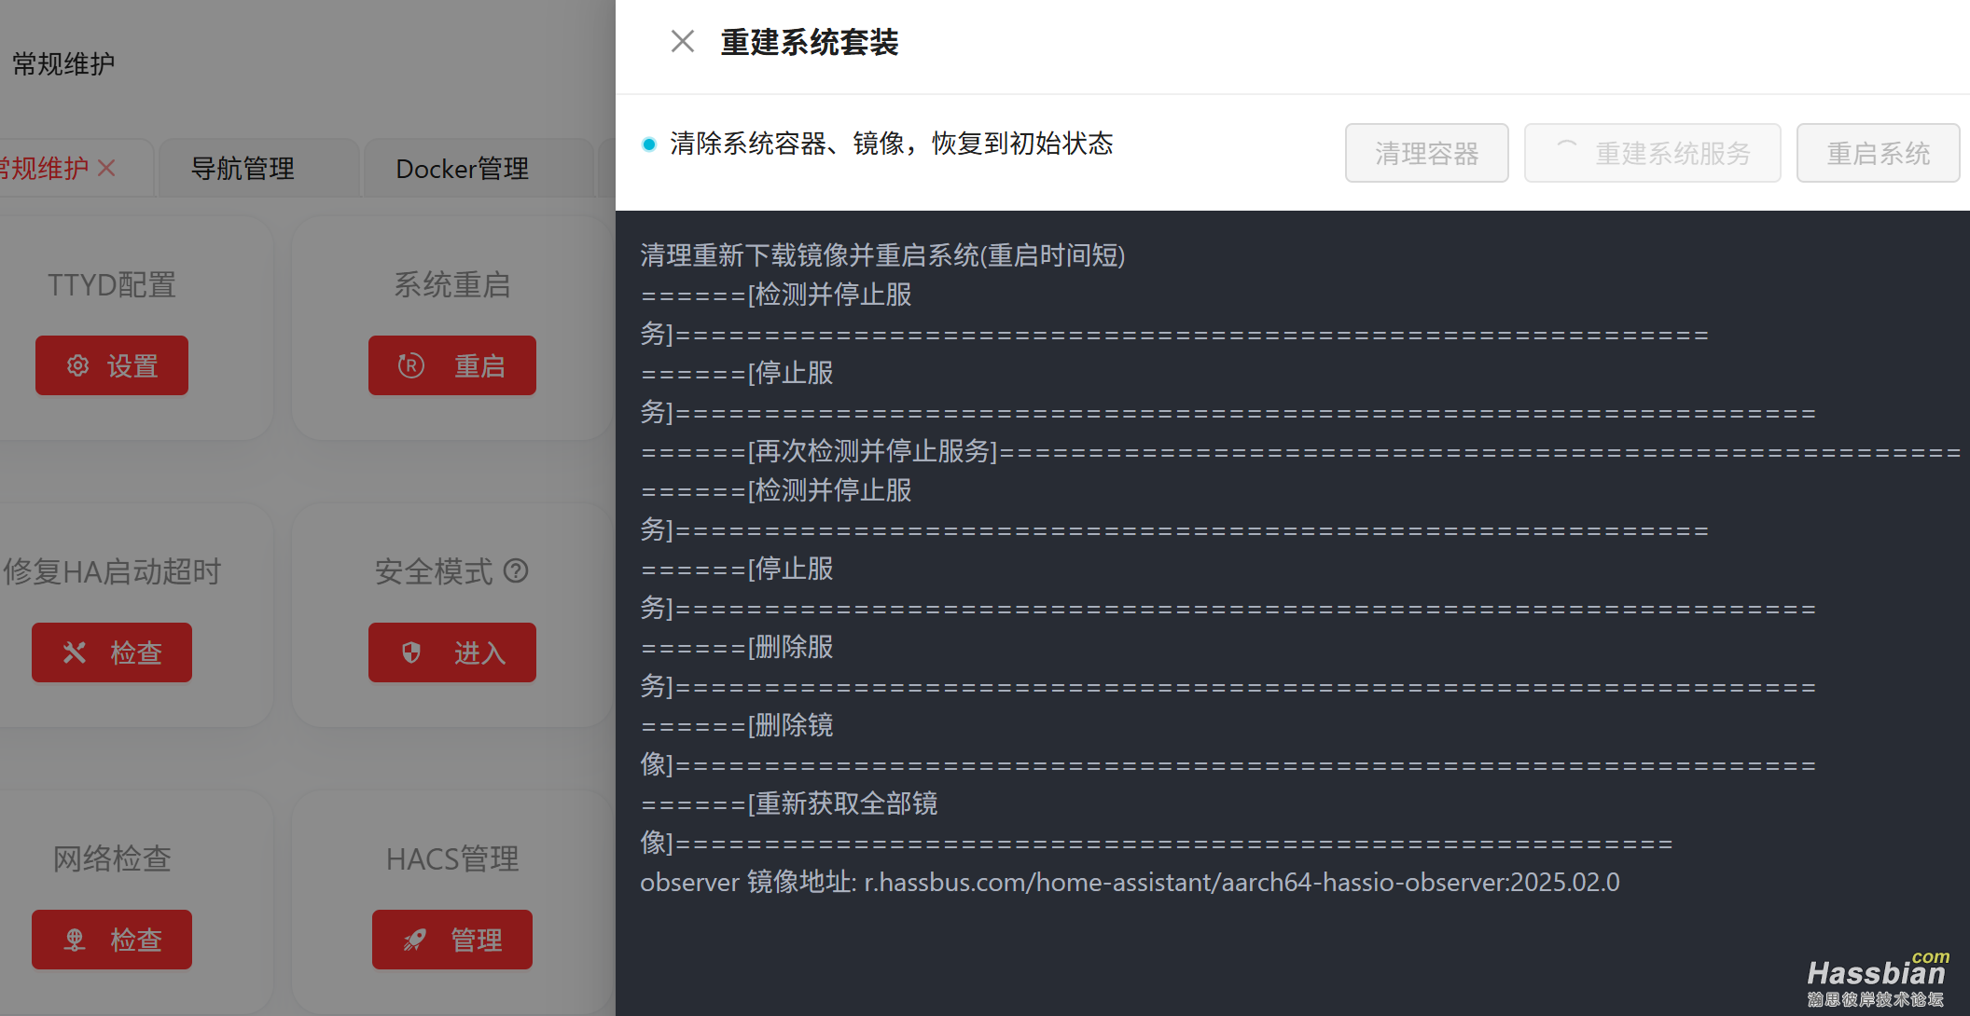Open TTYD配置 via the 设置 button
Viewport: 1970px width, 1016px height.
112,365
